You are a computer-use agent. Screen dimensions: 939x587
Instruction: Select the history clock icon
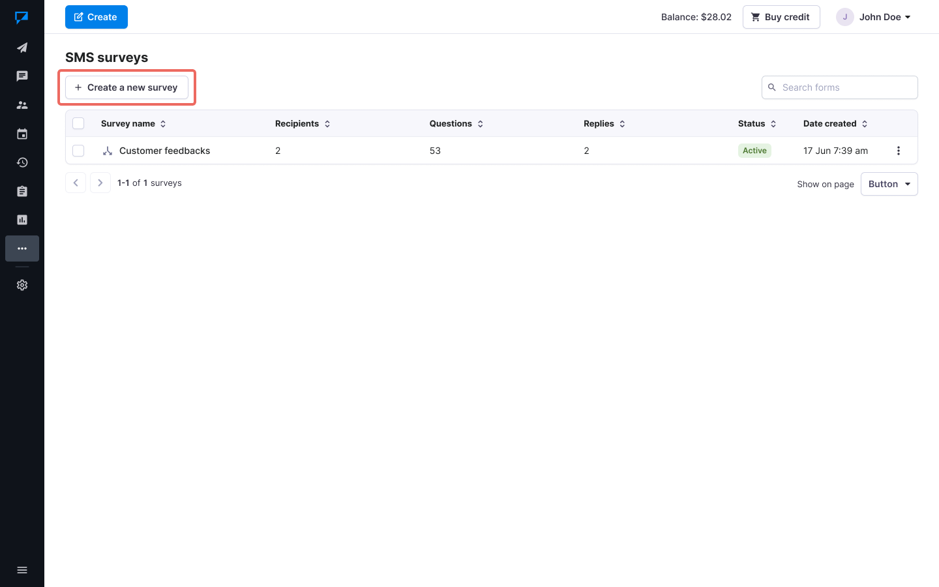click(x=22, y=162)
